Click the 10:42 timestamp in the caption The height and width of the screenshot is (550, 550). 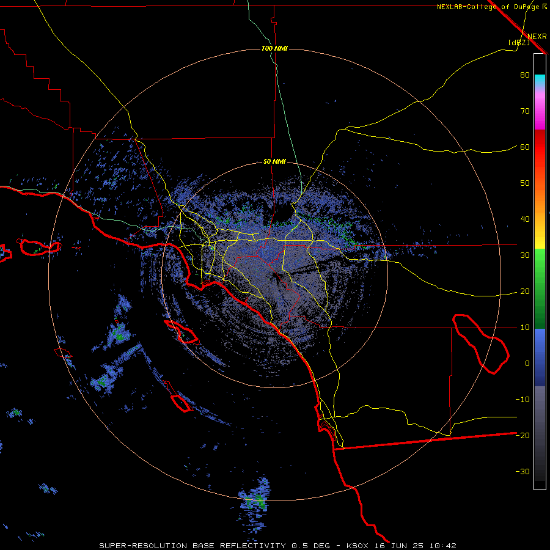point(444,546)
